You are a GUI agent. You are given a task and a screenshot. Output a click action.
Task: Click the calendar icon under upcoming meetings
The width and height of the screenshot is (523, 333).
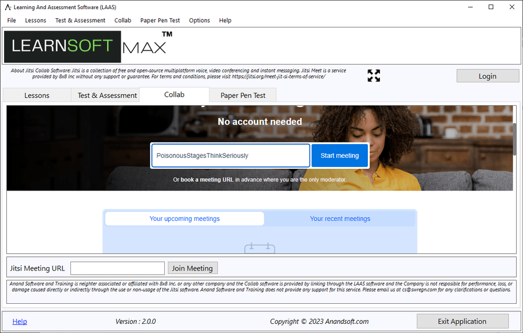260,248
